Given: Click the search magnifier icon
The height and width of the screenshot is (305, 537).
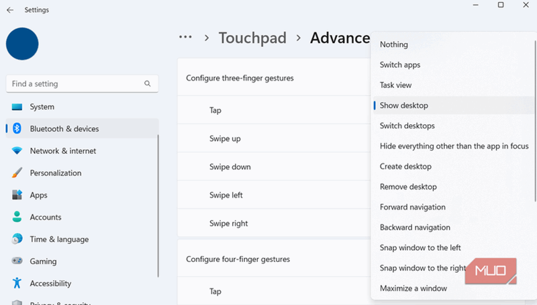Looking at the screenshot, I should point(148,84).
